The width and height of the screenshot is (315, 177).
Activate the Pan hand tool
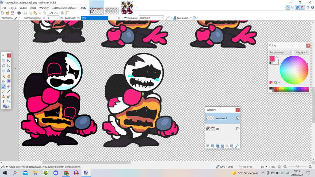9,76
